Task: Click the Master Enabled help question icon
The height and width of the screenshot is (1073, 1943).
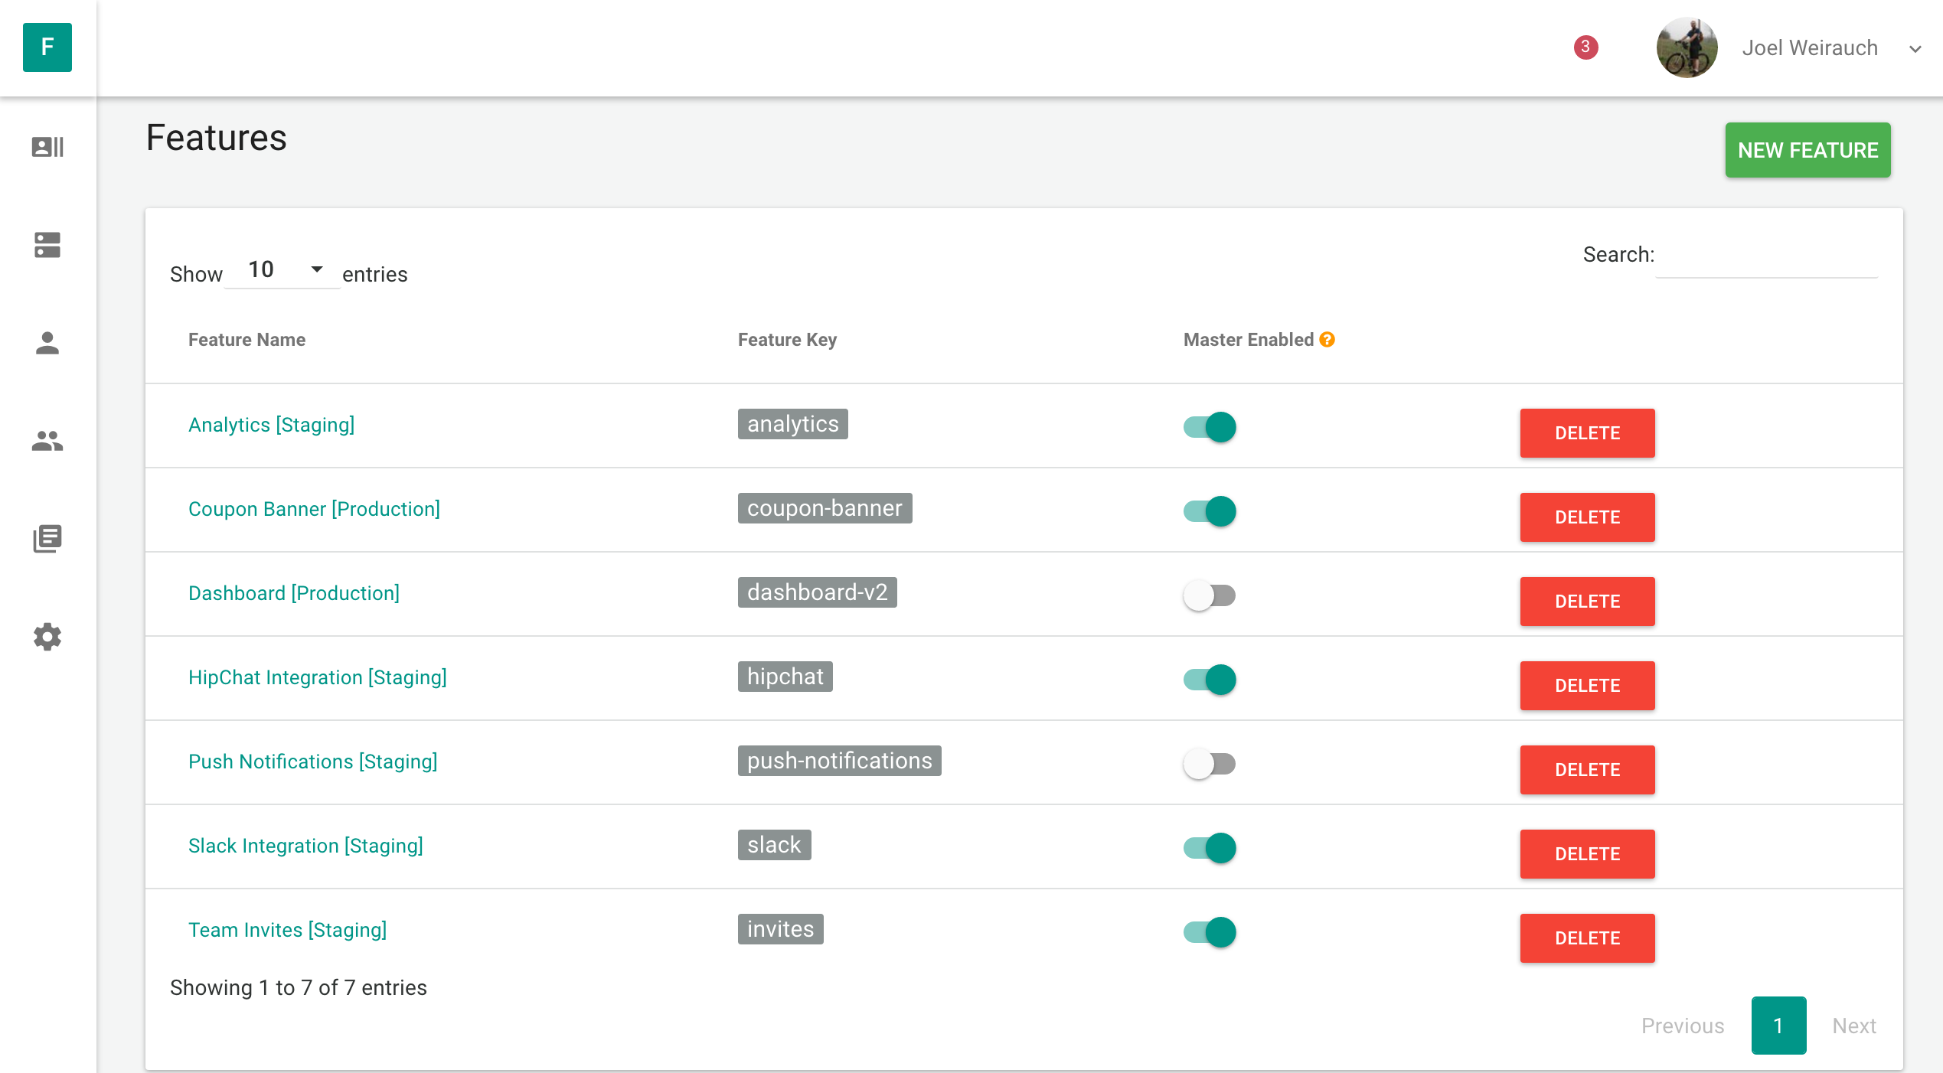Action: click(1327, 340)
